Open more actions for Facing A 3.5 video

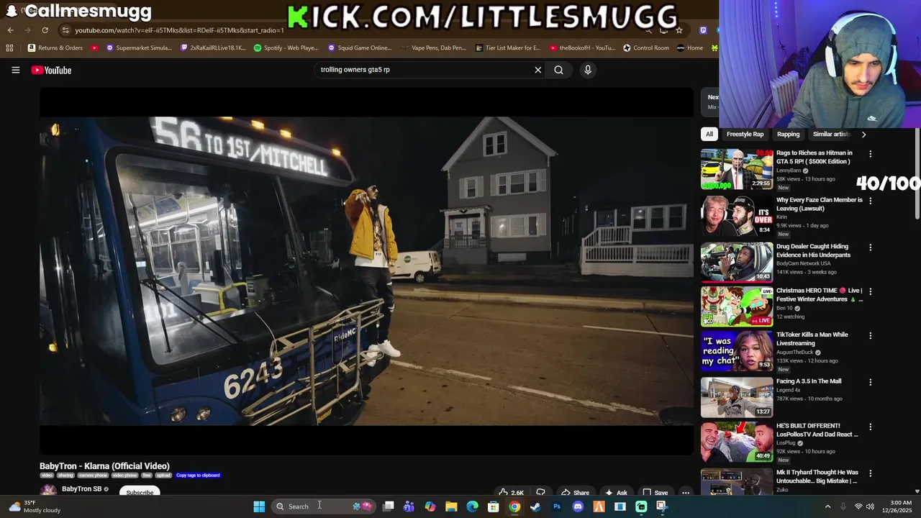[870, 382]
